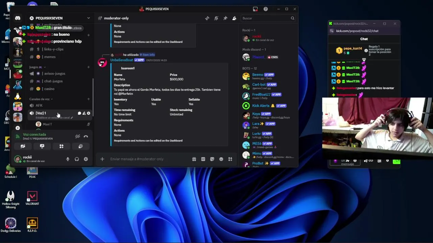The height and width of the screenshot is (243, 433).
Task: Share your screen button
Action: tap(42, 146)
